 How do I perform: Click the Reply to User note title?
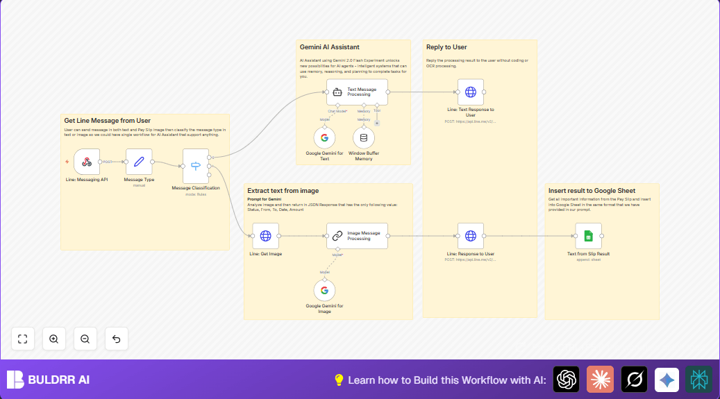point(446,46)
